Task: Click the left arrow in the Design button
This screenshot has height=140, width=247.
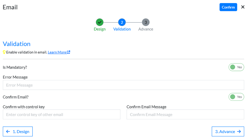Action: [x=8, y=132]
